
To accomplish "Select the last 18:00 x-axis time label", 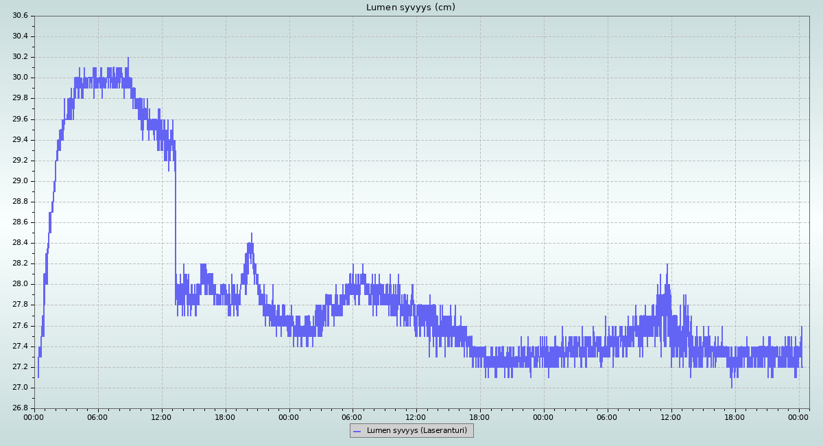I will [x=735, y=416].
